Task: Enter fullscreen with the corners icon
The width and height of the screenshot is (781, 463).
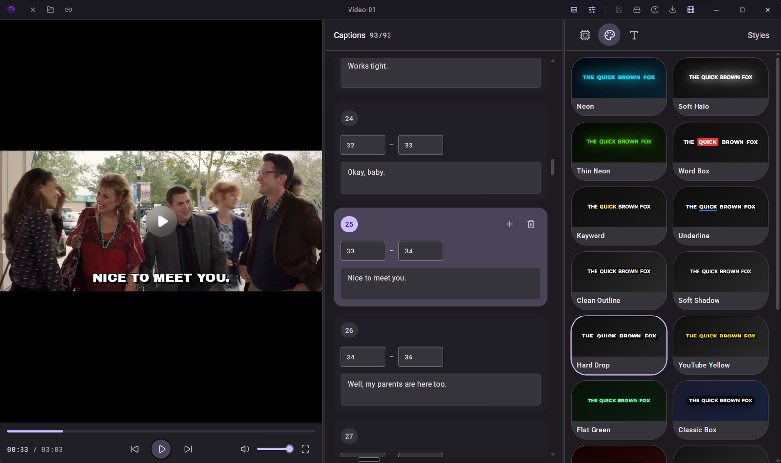Action: point(306,449)
